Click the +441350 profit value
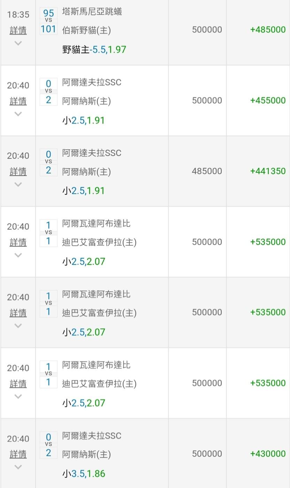The image size is (290, 488). point(268,171)
